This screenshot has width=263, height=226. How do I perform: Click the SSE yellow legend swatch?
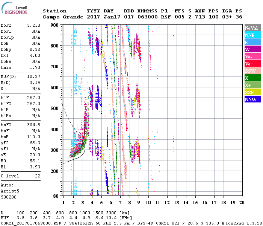[252, 92]
